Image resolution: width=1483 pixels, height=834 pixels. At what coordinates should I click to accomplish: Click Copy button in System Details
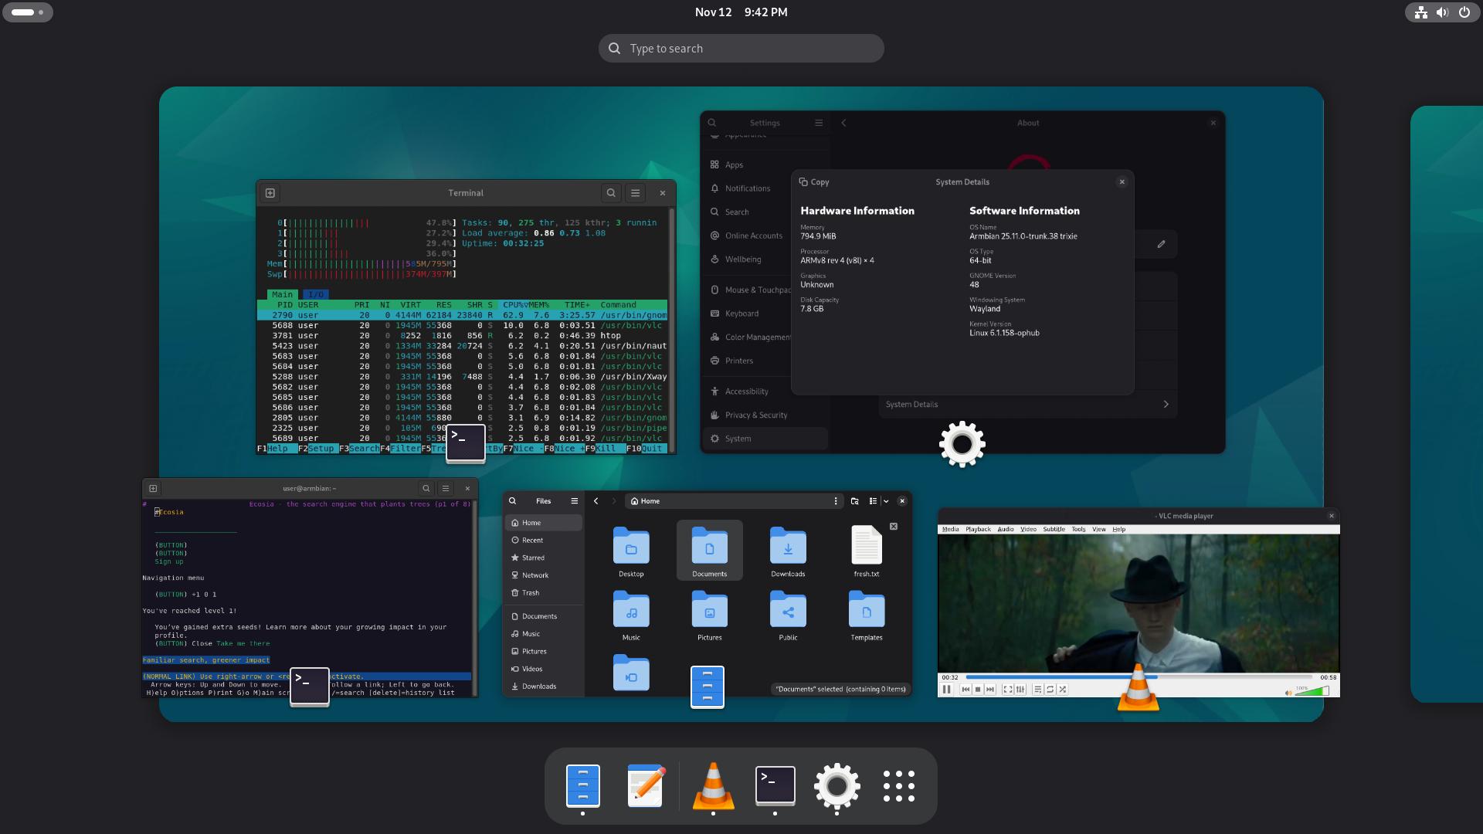point(814,182)
